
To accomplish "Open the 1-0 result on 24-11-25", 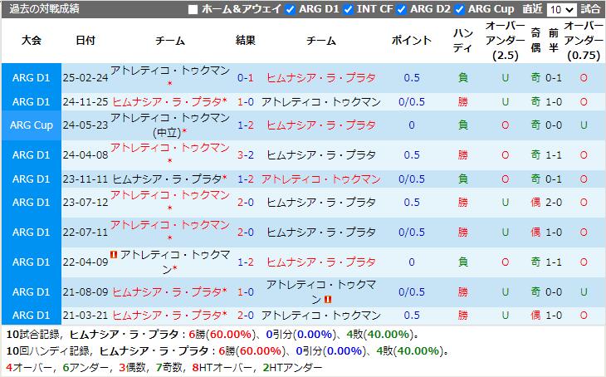I will pos(246,101).
